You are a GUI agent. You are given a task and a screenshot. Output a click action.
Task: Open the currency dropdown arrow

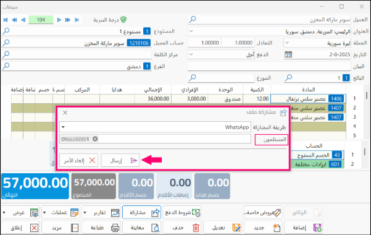pos(287,43)
